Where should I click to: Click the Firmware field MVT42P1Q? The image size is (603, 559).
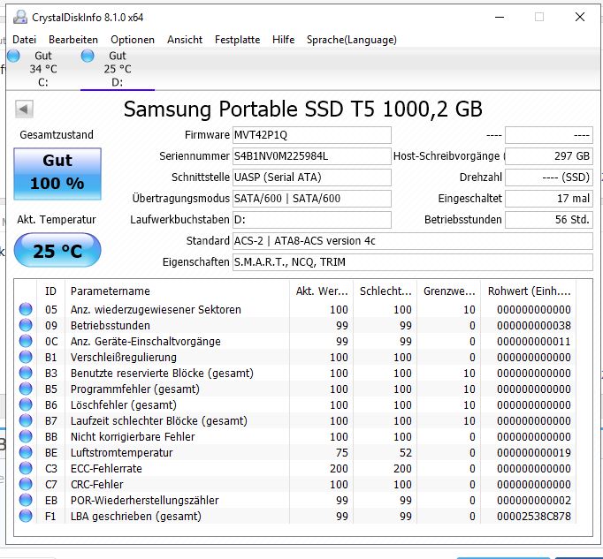click(312, 135)
